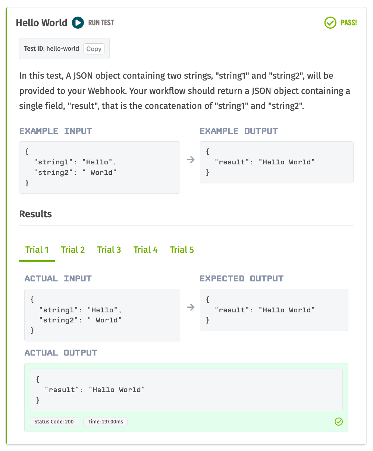
Task: Click green success check in Actual Output
Action: pyautogui.click(x=339, y=422)
